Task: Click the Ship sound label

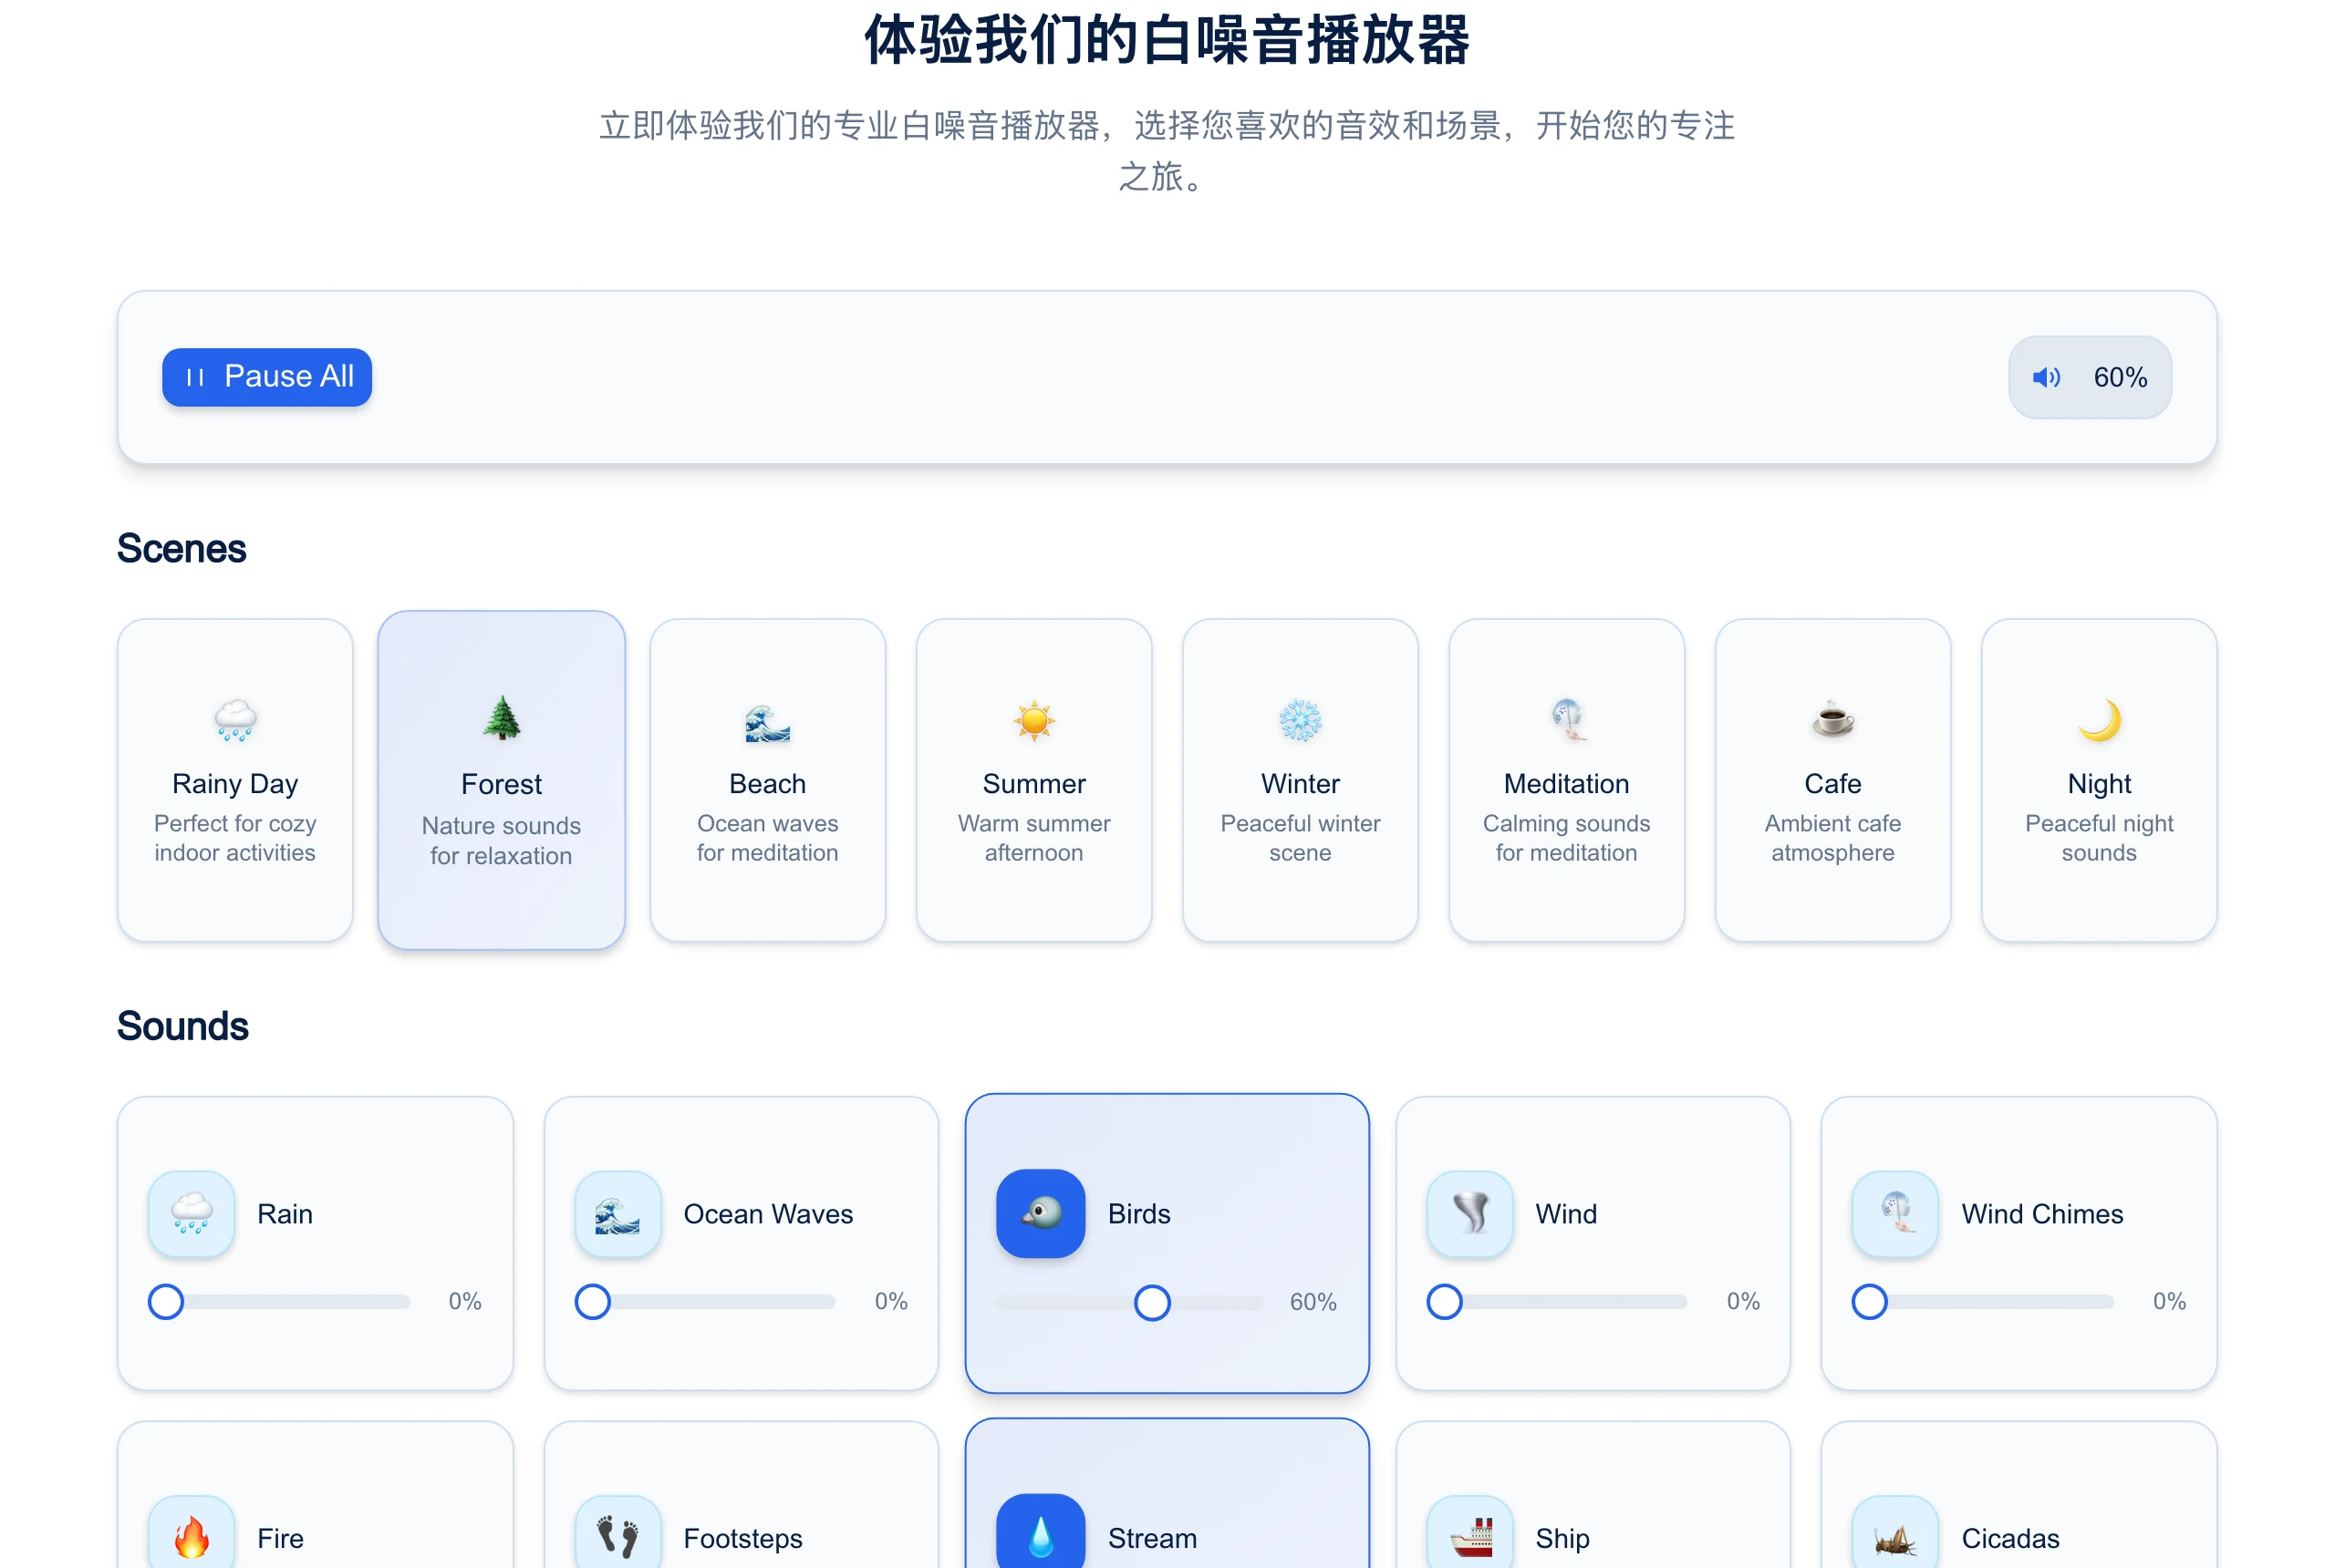Action: pos(1562,1538)
